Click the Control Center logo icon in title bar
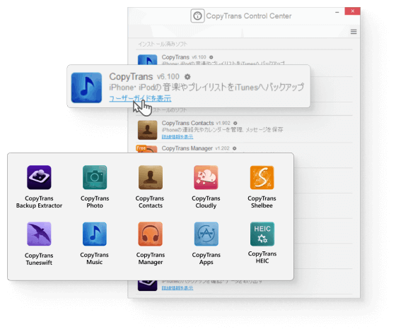This screenshot has width=396, height=334. click(197, 16)
